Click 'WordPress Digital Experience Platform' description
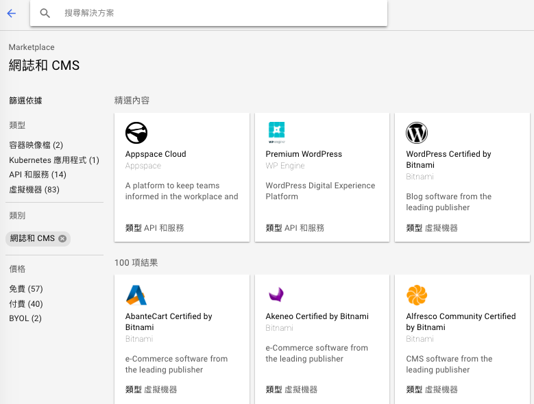 320,191
